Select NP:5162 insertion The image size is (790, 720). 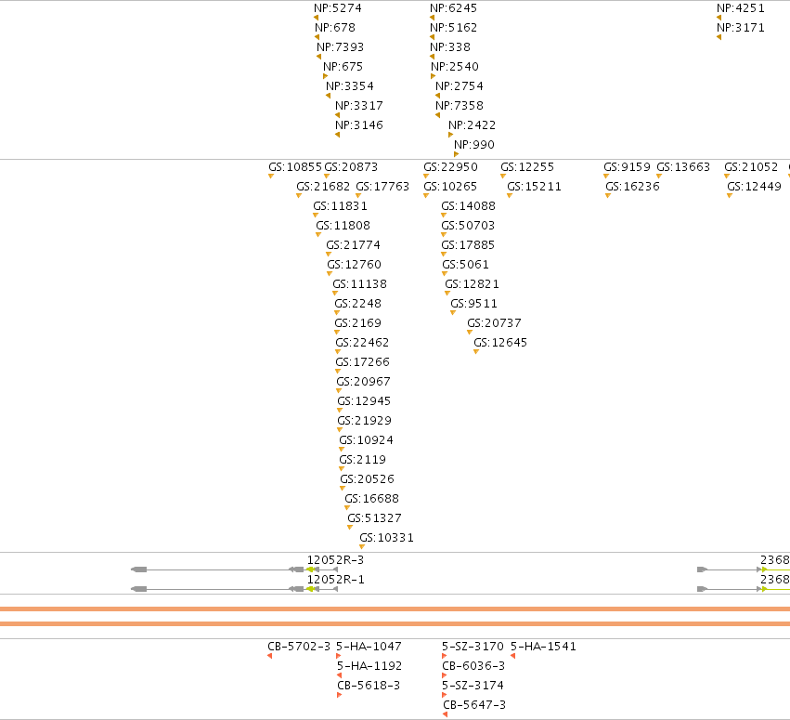(x=453, y=28)
